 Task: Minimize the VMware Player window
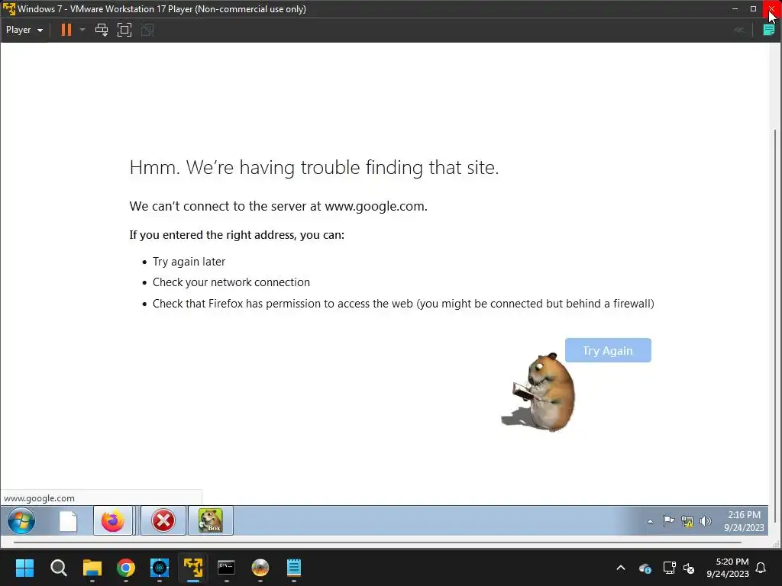(735, 9)
